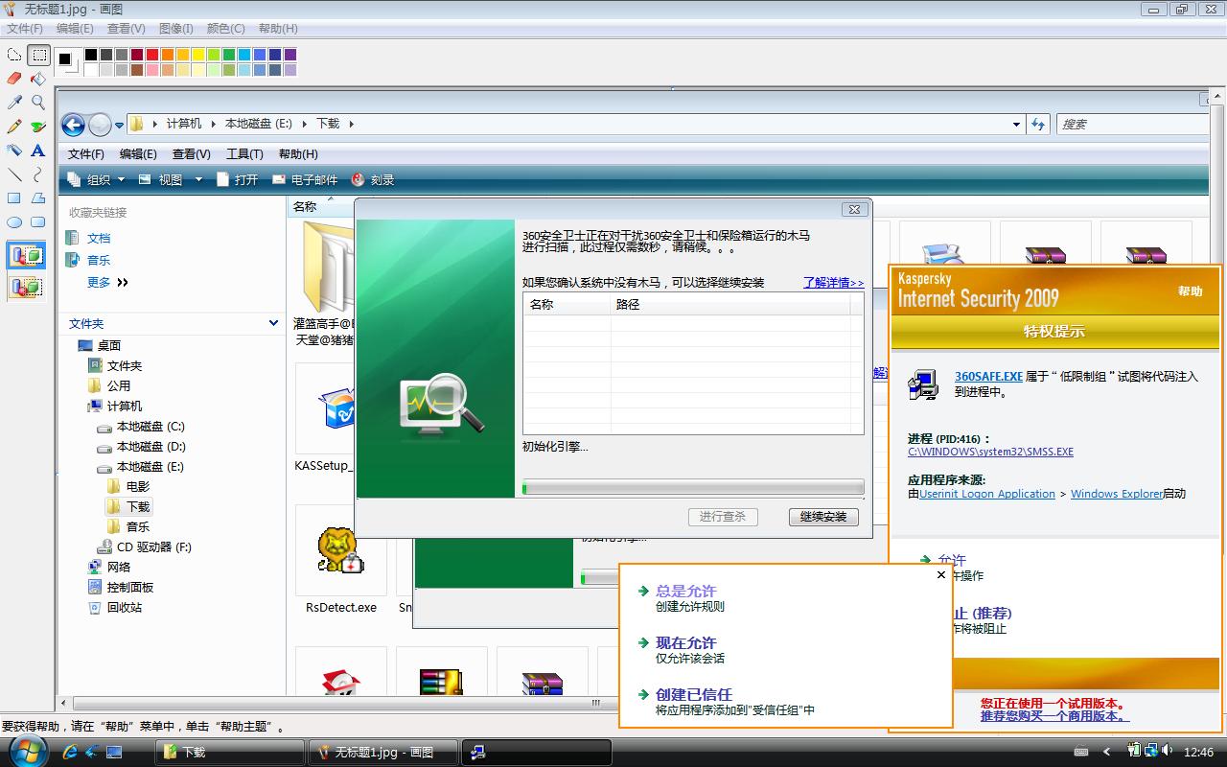Click the power plug battery tray icon

pos(1134,752)
